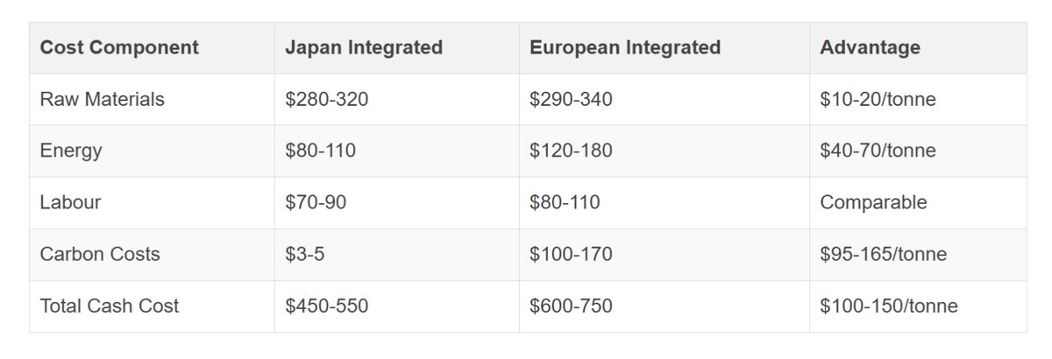Select the Energy row label
Image resolution: width=1052 pixels, height=359 pixels.
tap(71, 151)
